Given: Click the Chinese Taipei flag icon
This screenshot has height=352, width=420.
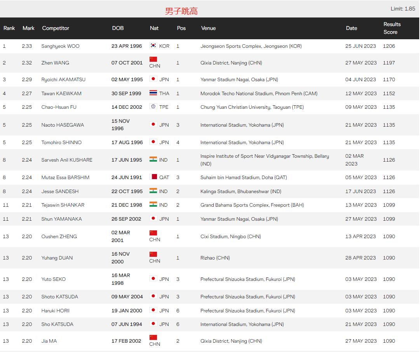Looking at the screenshot, I should point(153,106).
